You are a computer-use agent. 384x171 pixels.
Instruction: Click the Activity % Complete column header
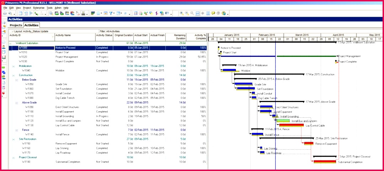[x=197, y=37]
